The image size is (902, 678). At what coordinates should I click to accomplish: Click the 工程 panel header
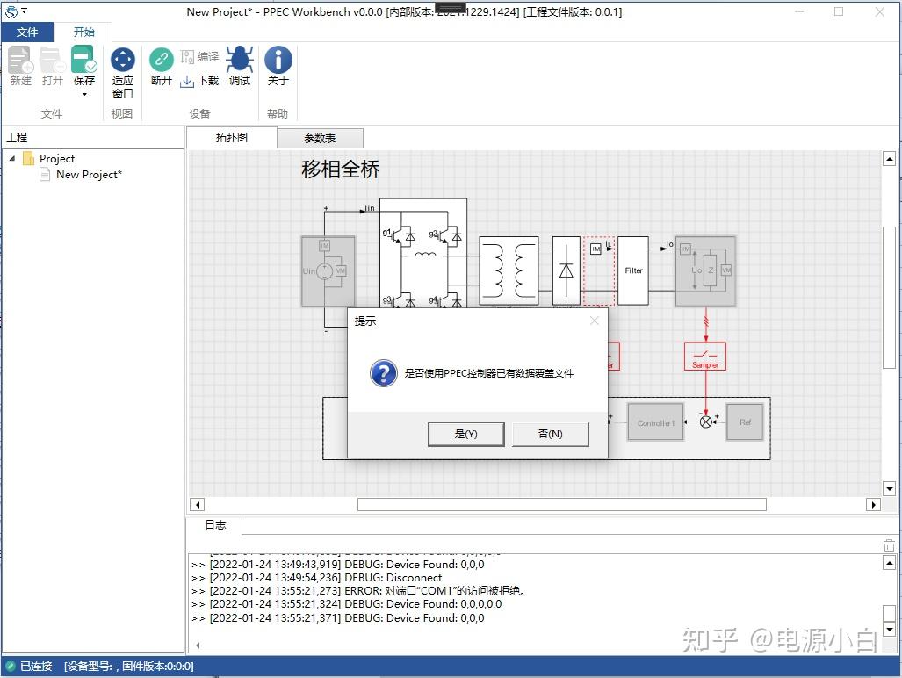tap(17, 137)
